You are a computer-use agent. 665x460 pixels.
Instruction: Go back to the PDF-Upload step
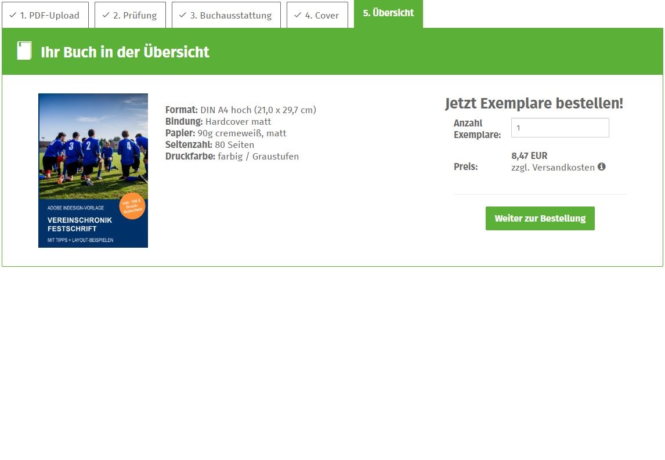coord(45,15)
